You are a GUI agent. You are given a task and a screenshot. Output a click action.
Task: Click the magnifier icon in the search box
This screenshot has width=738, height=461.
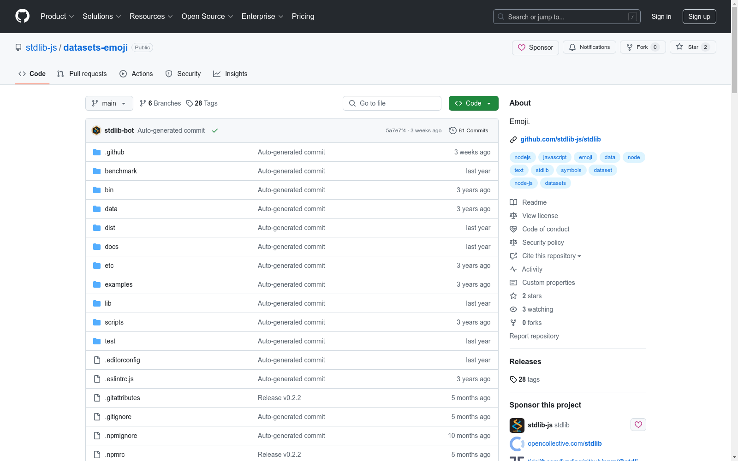click(x=501, y=17)
